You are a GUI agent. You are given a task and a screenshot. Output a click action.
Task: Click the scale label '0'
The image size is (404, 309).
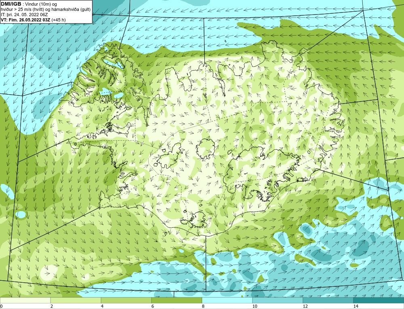1,306
